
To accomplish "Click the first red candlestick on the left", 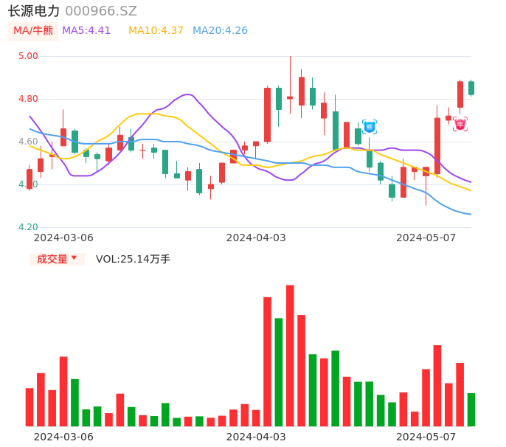I will click(x=30, y=179).
